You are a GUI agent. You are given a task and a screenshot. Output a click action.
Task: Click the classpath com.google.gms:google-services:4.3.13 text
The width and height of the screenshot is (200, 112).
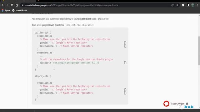tap(70, 63)
